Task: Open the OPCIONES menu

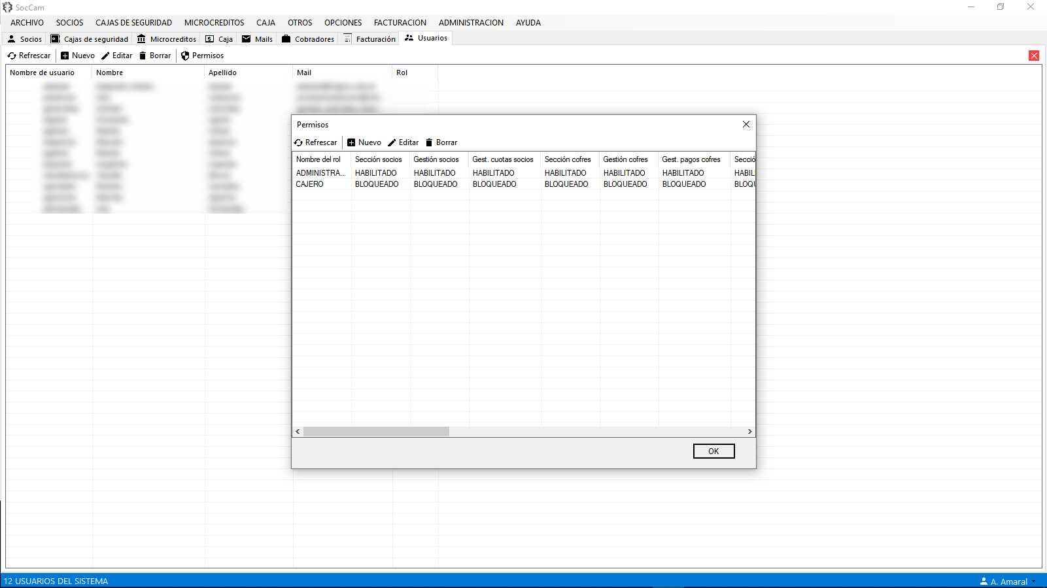Action: pyautogui.click(x=343, y=22)
